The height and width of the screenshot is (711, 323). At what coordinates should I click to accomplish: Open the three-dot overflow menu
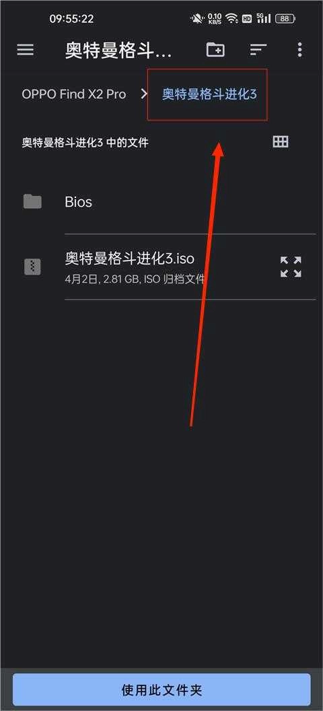pyautogui.click(x=299, y=49)
